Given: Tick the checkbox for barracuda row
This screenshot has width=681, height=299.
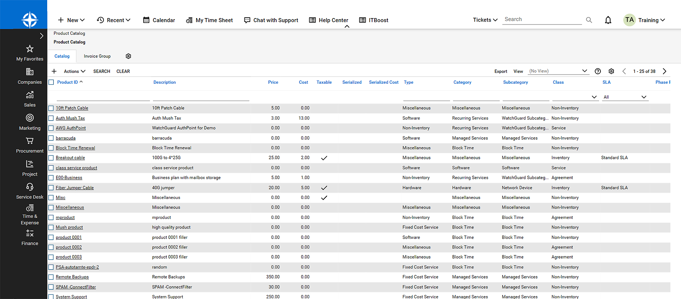Looking at the screenshot, I should (51, 138).
